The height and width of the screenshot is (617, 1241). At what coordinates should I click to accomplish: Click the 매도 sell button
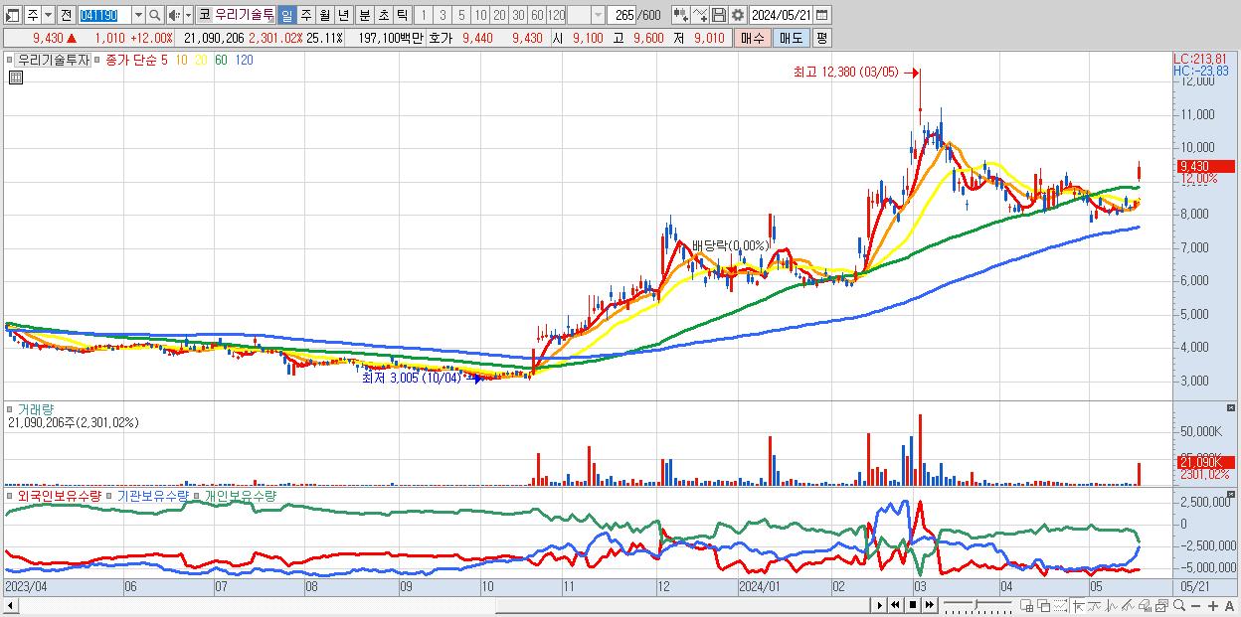click(791, 38)
